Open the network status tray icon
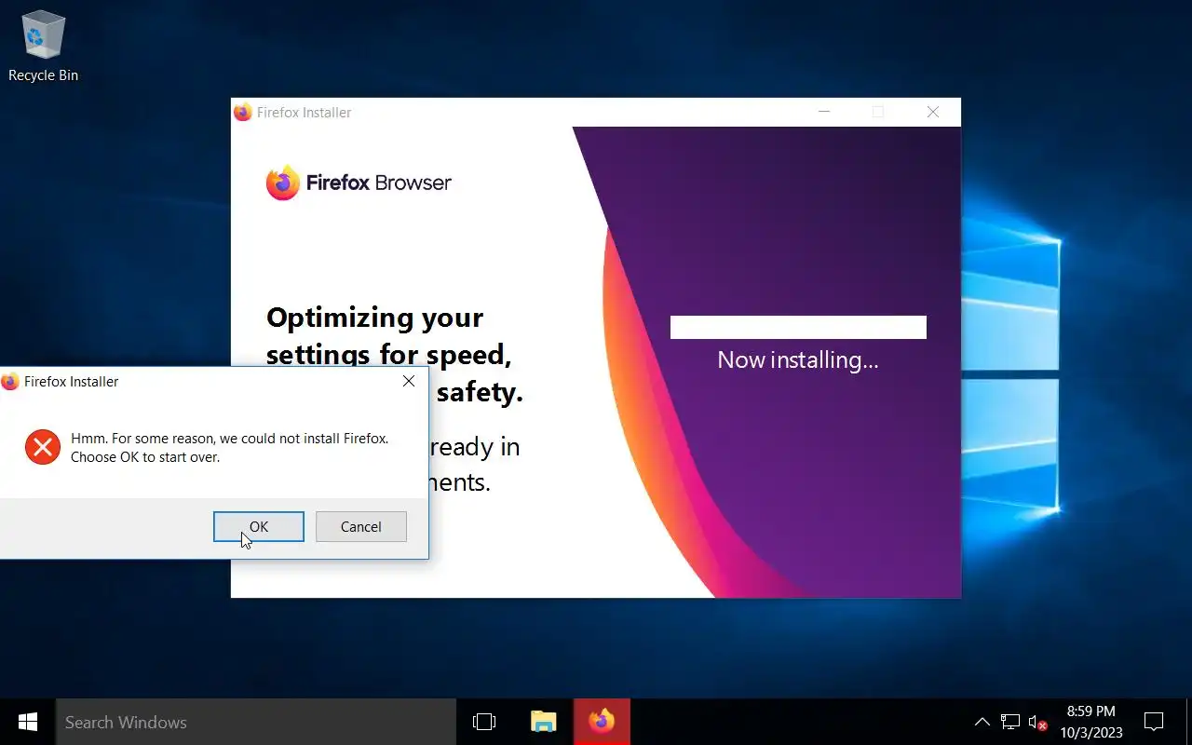Viewport: 1192px width, 745px height. pos(1010,722)
